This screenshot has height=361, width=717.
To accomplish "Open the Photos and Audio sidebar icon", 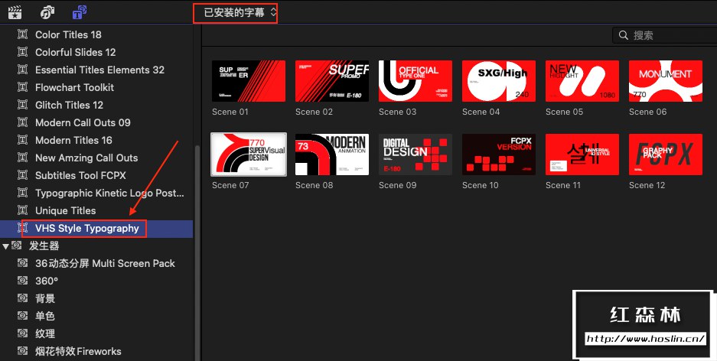I will click(x=47, y=13).
